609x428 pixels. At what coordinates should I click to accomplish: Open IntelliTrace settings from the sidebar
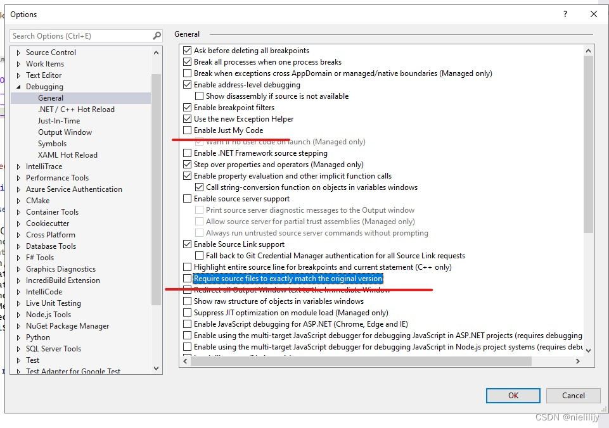44,166
